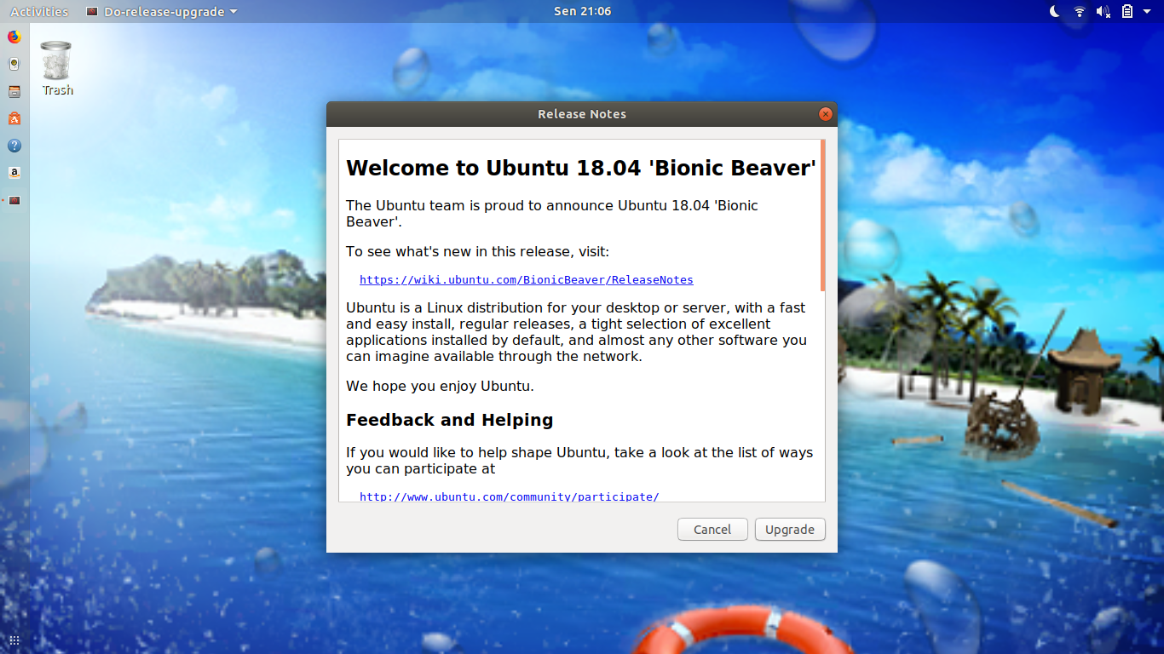The width and height of the screenshot is (1164, 654).
Task: Show all applications grid
Action: tap(14, 640)
